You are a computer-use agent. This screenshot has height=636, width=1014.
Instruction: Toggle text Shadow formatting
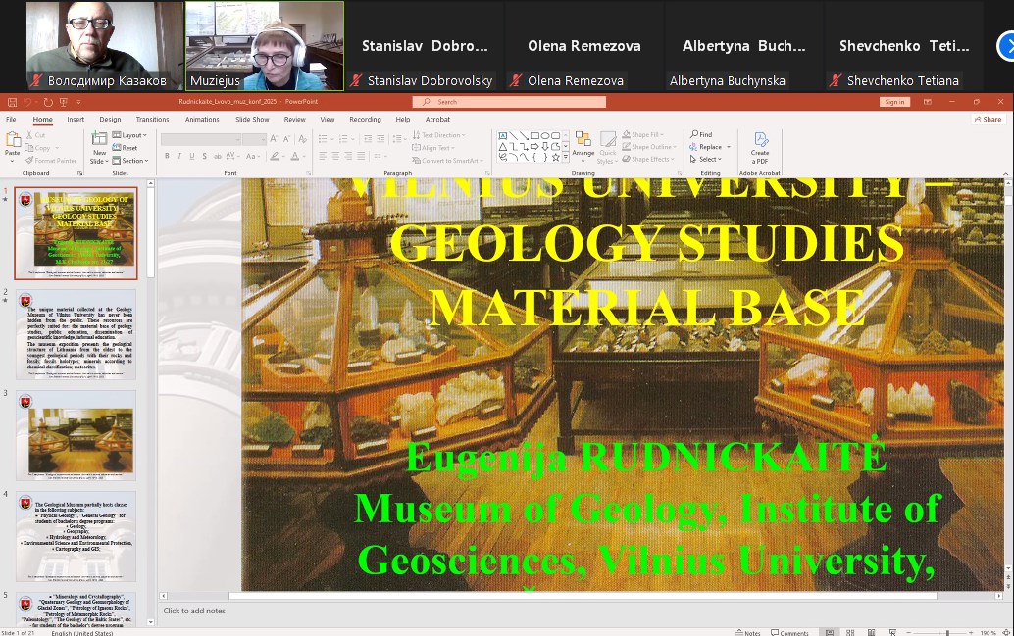[x=204, y=156]
